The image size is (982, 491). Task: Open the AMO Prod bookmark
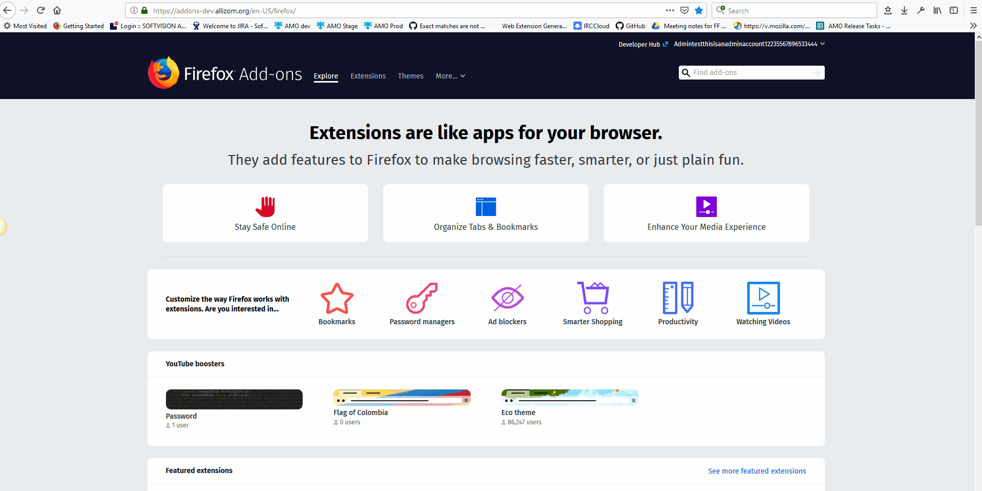pyautogui.click(x=383, y=26)
